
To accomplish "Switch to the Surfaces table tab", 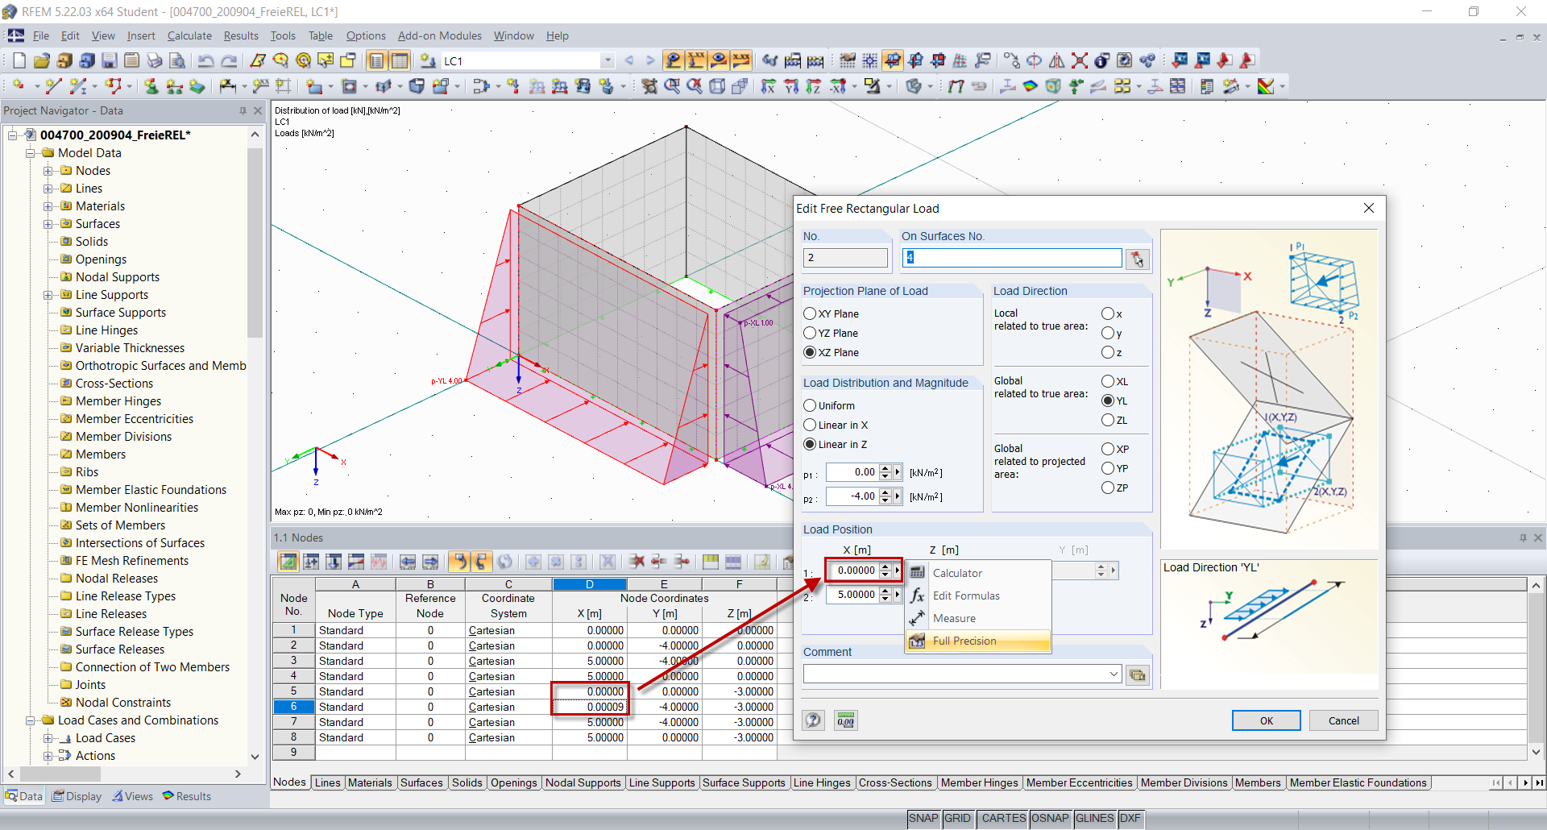I will point(421,782).
